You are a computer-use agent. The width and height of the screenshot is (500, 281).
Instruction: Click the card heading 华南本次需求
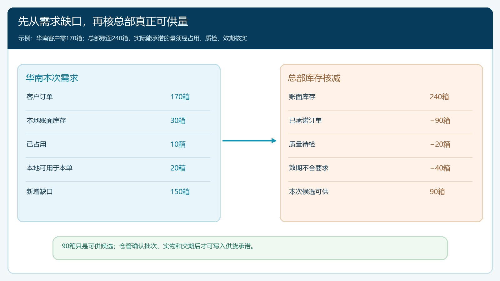coord(52,78)
